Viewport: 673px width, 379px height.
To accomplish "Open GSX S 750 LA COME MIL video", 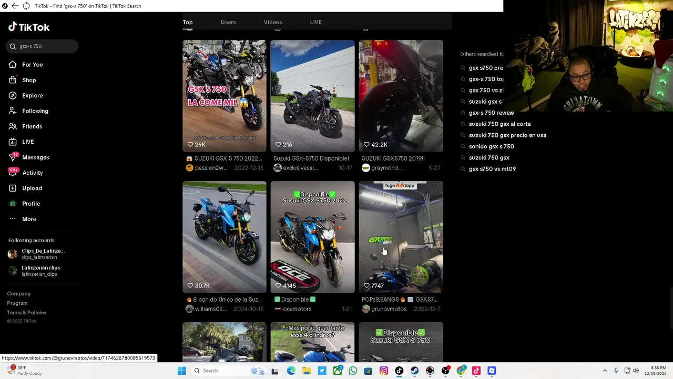I will [225, 96].
